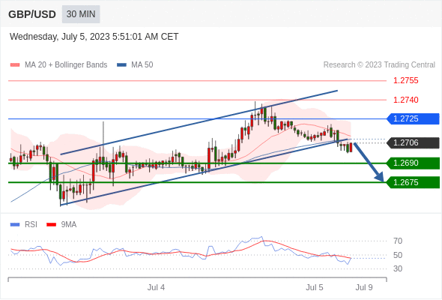Click the 1.2706 current price tag

[x=413, y=142]
